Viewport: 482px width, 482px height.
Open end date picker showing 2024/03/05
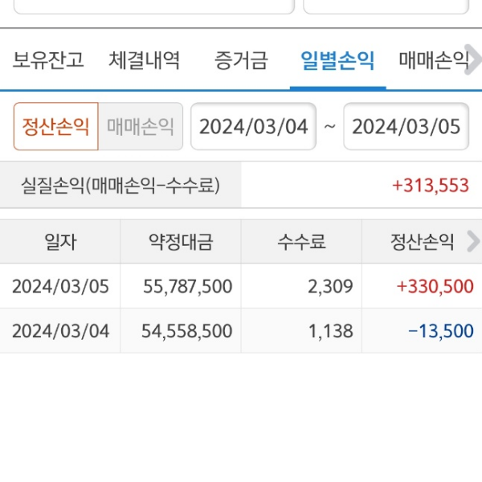406,127
